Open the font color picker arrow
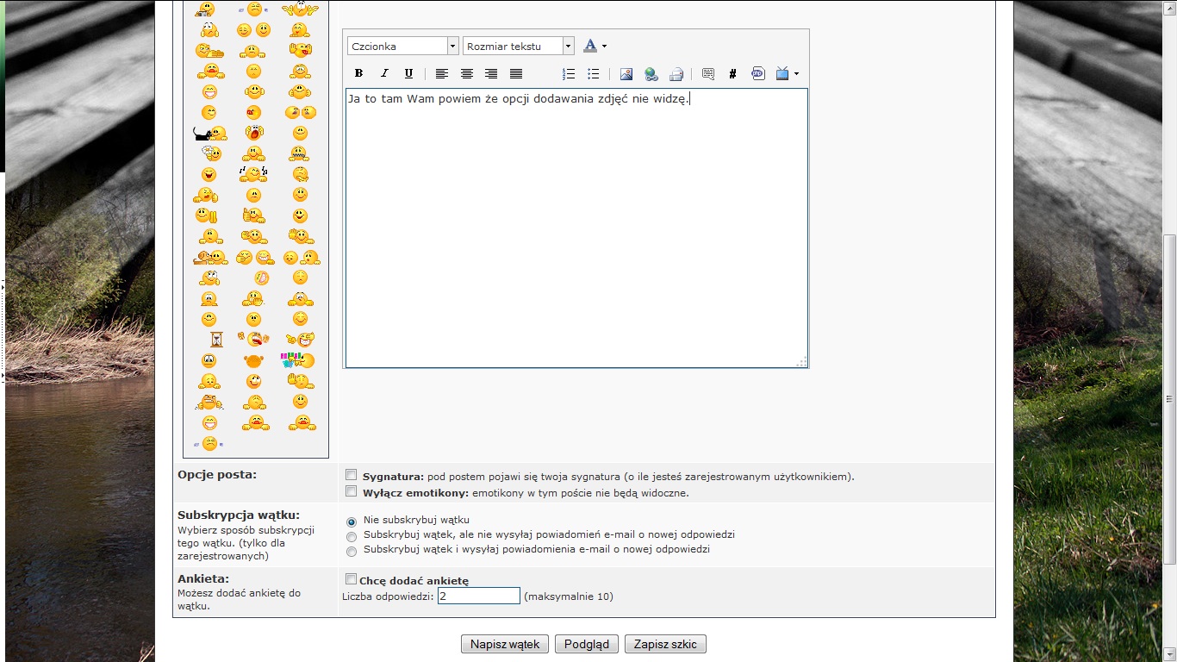The width and height of the screenshot is (1177, 662). [x=604, y=47]
